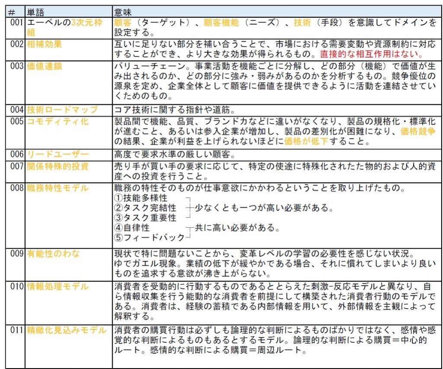Click the term '価値連鎖' in row 003
This screenshot has height=369, width=443.
tap(45, 66)
